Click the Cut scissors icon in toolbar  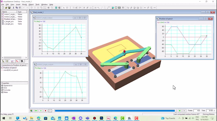click(13, 8)
